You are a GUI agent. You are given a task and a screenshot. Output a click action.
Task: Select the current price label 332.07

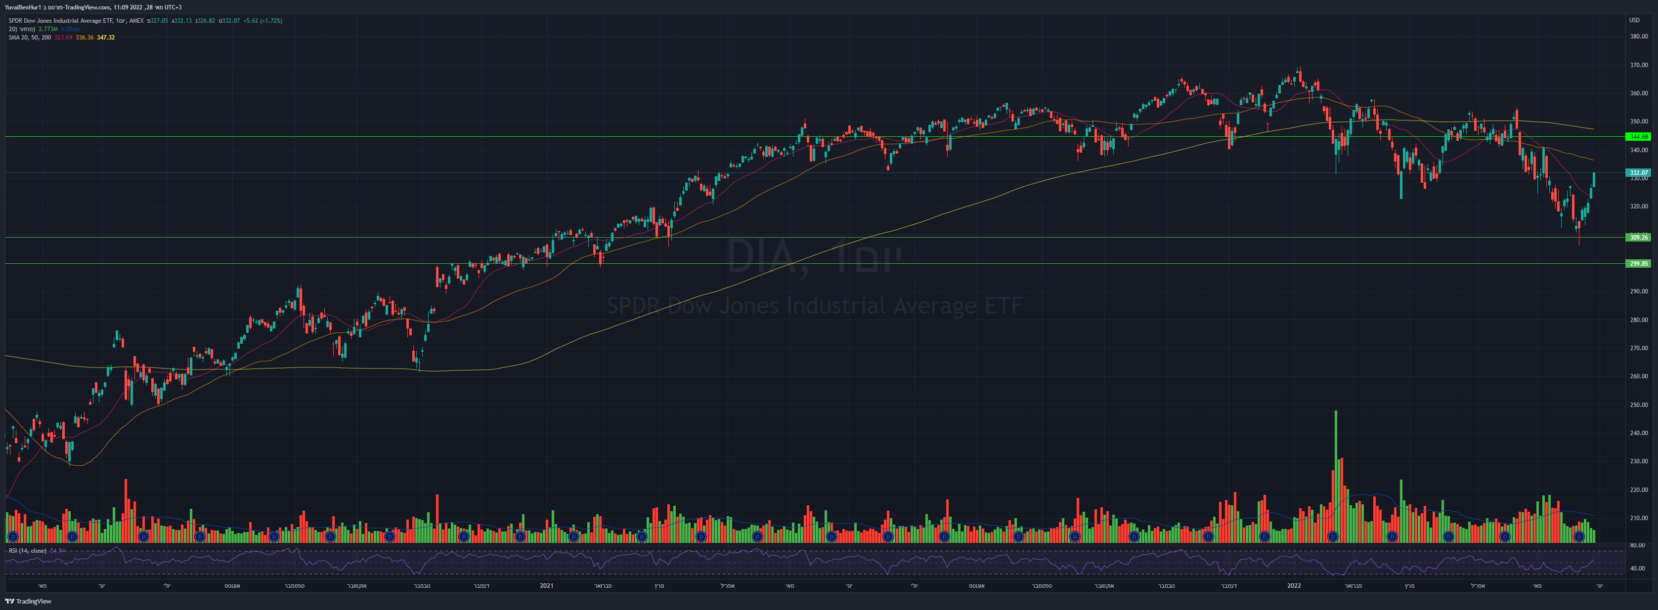click(x=1638, y=173)
